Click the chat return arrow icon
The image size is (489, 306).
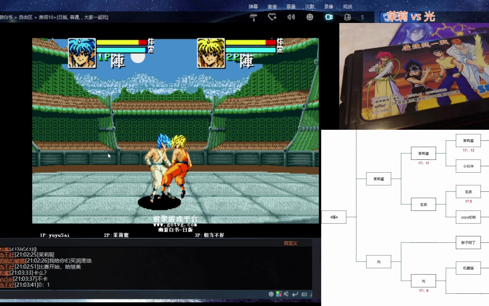click(295, 294)
